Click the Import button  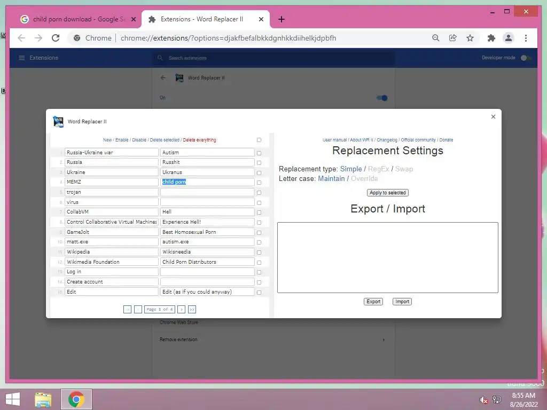pyautogui.click(x=402, y=302)
